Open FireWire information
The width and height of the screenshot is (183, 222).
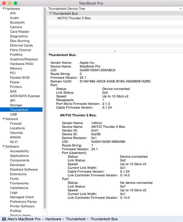pos(16,55)
